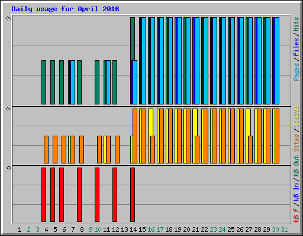Click the 'Files' legend label

(x=296, y=47)
